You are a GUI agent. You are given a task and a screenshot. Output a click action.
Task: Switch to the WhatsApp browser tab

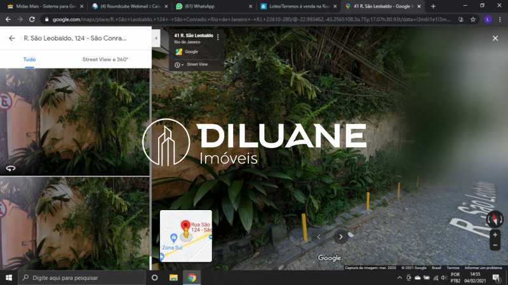tap(214, 6)
